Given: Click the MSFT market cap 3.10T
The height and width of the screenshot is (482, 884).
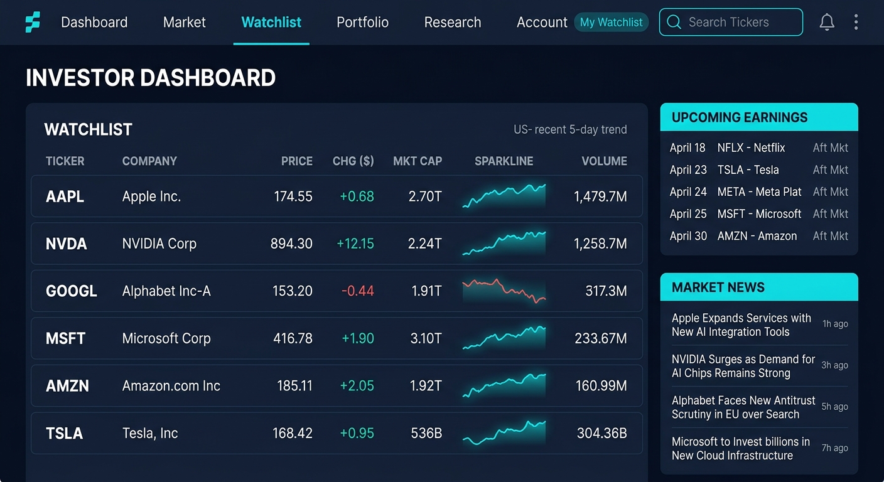Looking at the screenshot, I should (x=426, y=338).
